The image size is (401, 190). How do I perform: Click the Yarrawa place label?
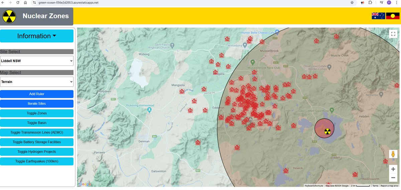tap(99, 152)
